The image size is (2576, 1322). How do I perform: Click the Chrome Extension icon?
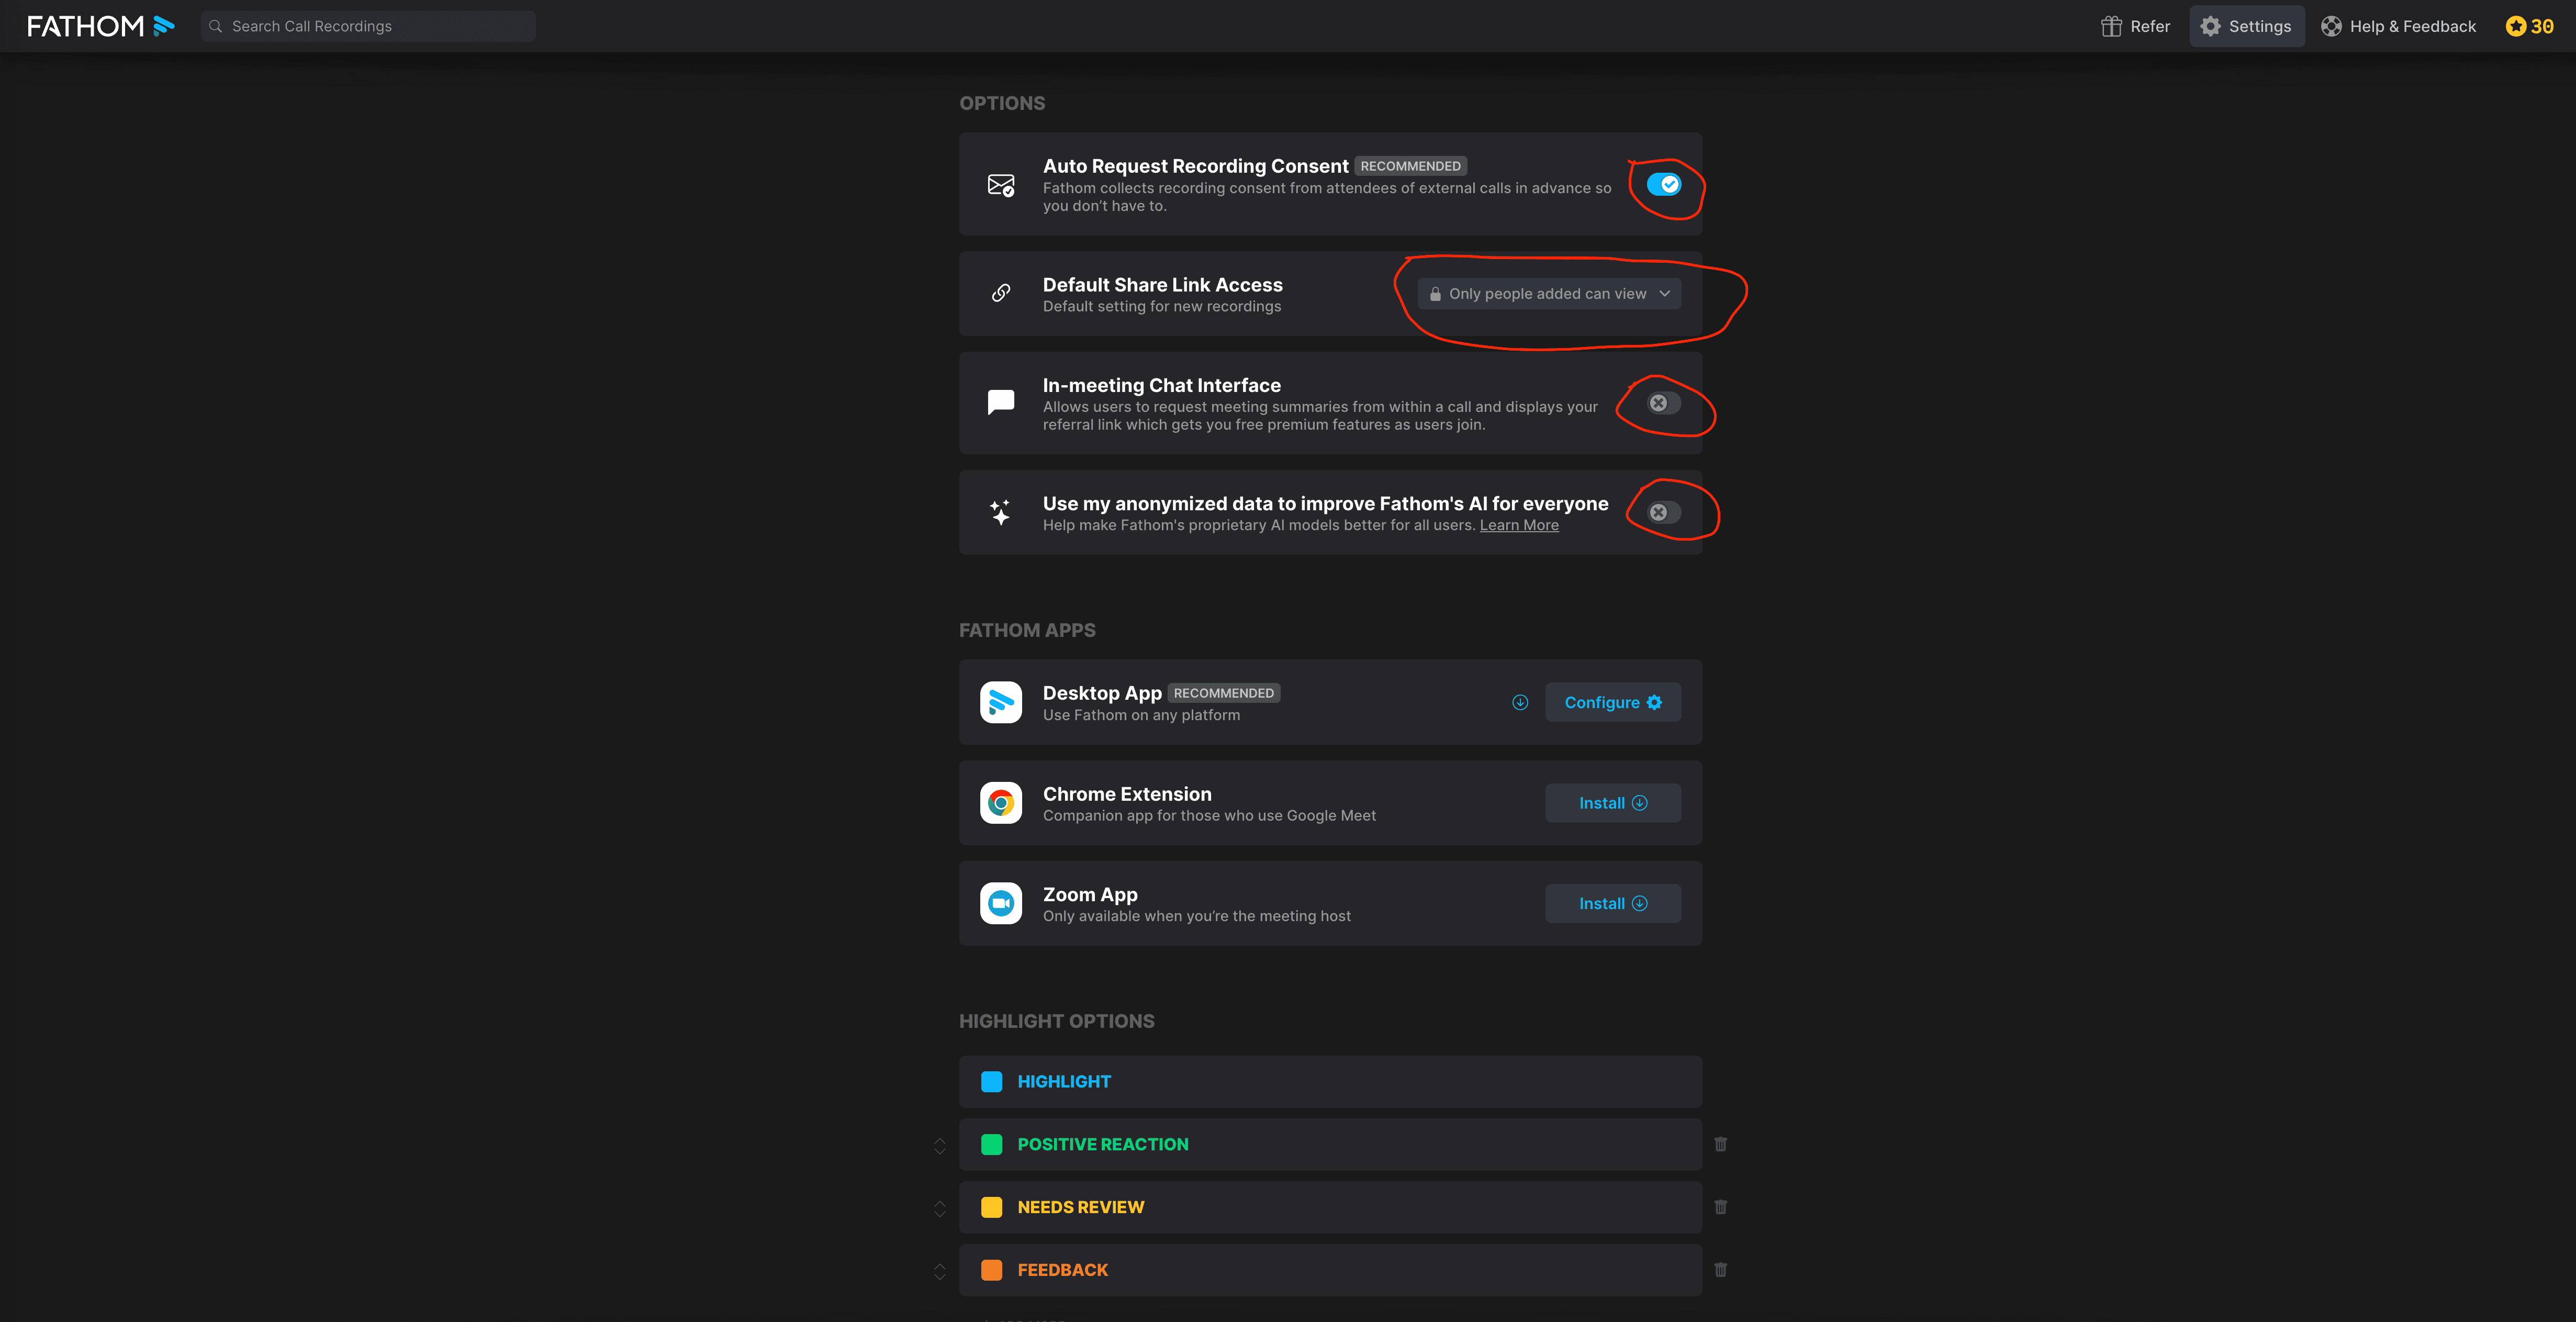click(x=1000, y=803)
